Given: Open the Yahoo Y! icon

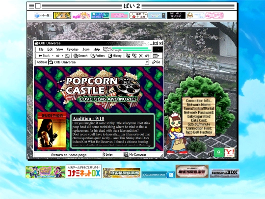Looking at the screenshot, I should coord(230,152).
